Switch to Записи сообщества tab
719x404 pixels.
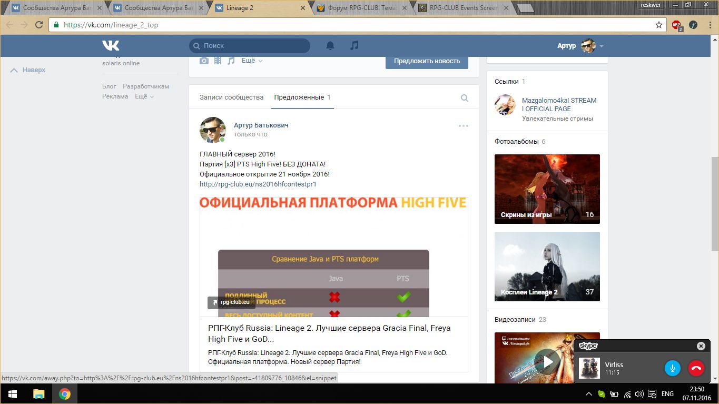point(231,97)
